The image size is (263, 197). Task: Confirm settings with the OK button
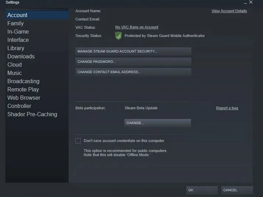coord(202,190)
